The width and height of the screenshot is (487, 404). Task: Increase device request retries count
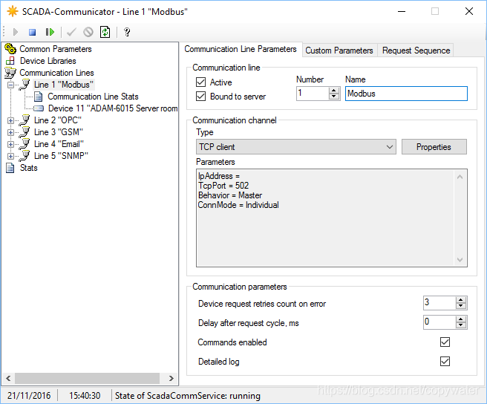click(x=461, y=300)
